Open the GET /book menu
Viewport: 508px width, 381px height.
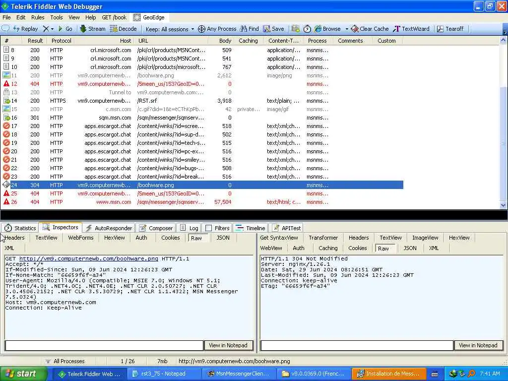click(114, 17)
